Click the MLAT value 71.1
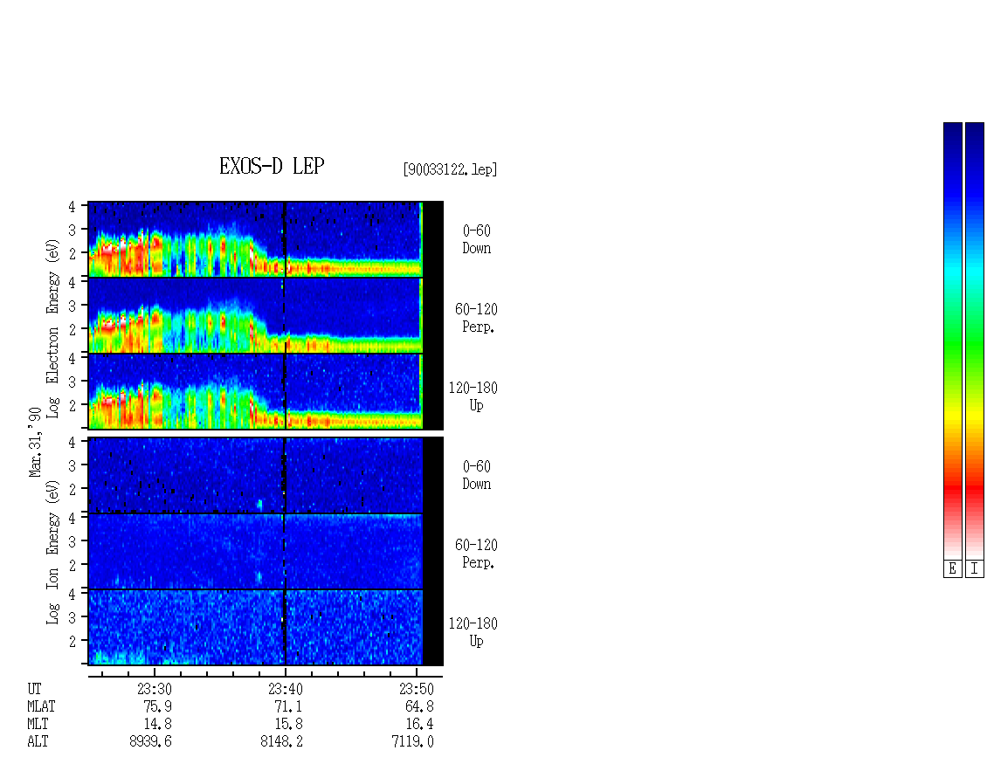The width and height of the screenshot is (987, 764). coord(289,706)
